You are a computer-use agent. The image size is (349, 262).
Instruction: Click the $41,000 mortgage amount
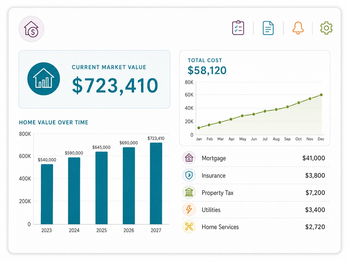pos(314,158)
